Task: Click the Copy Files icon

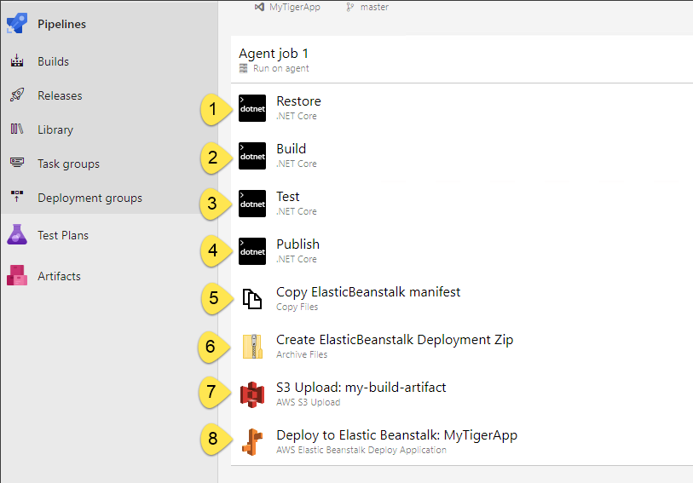Action: point(252,299)
